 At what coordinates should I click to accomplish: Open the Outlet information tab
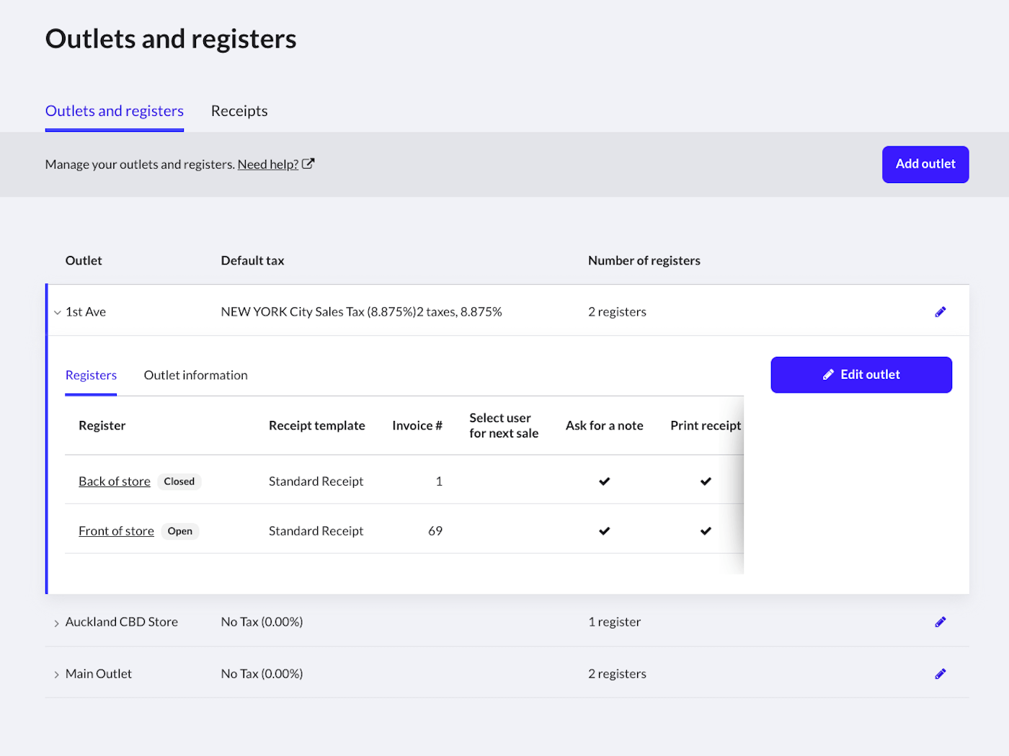click(x=195, y=375)
